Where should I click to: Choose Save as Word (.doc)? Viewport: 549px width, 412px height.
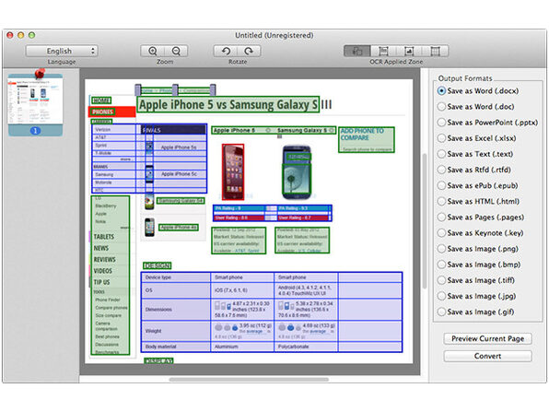click(x=476, y=107)
